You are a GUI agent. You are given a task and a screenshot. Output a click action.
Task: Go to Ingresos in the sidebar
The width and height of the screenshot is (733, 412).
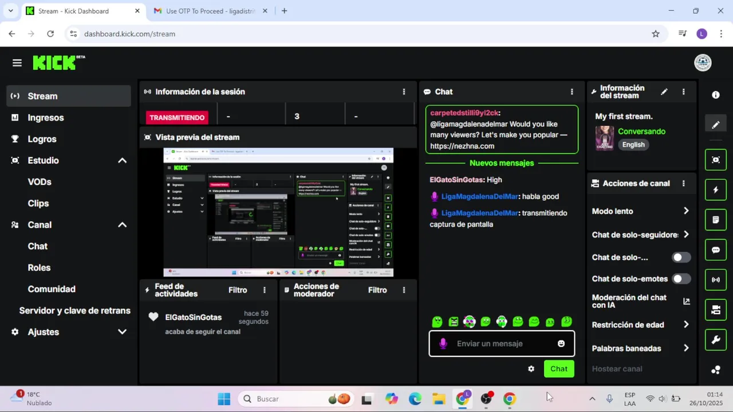click(x=69, y=118)
